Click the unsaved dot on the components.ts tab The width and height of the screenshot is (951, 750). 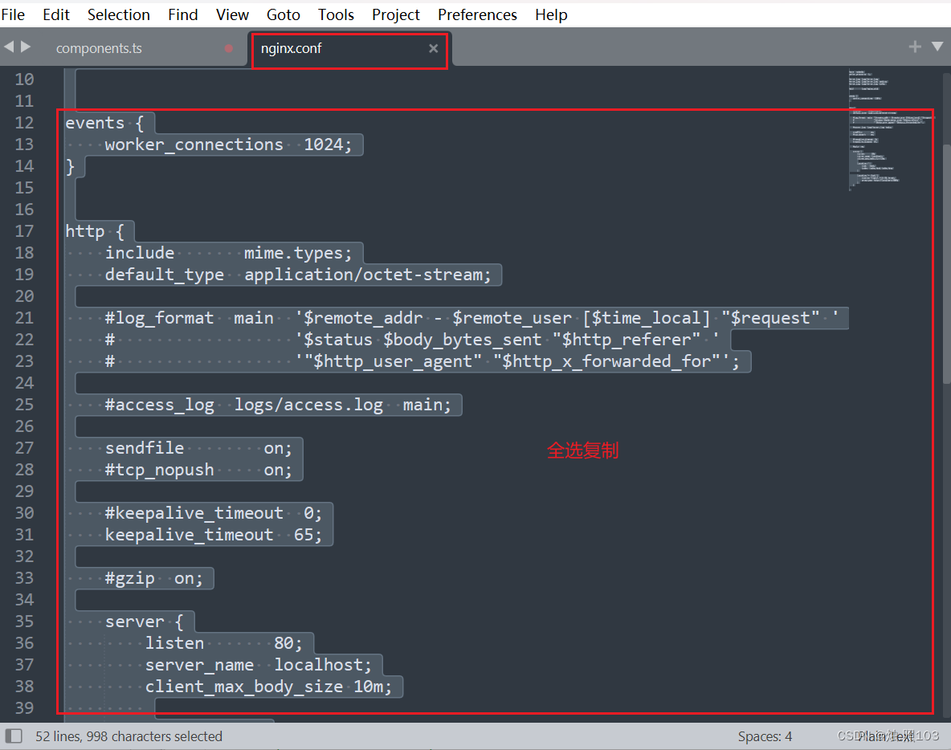point(229,48)
